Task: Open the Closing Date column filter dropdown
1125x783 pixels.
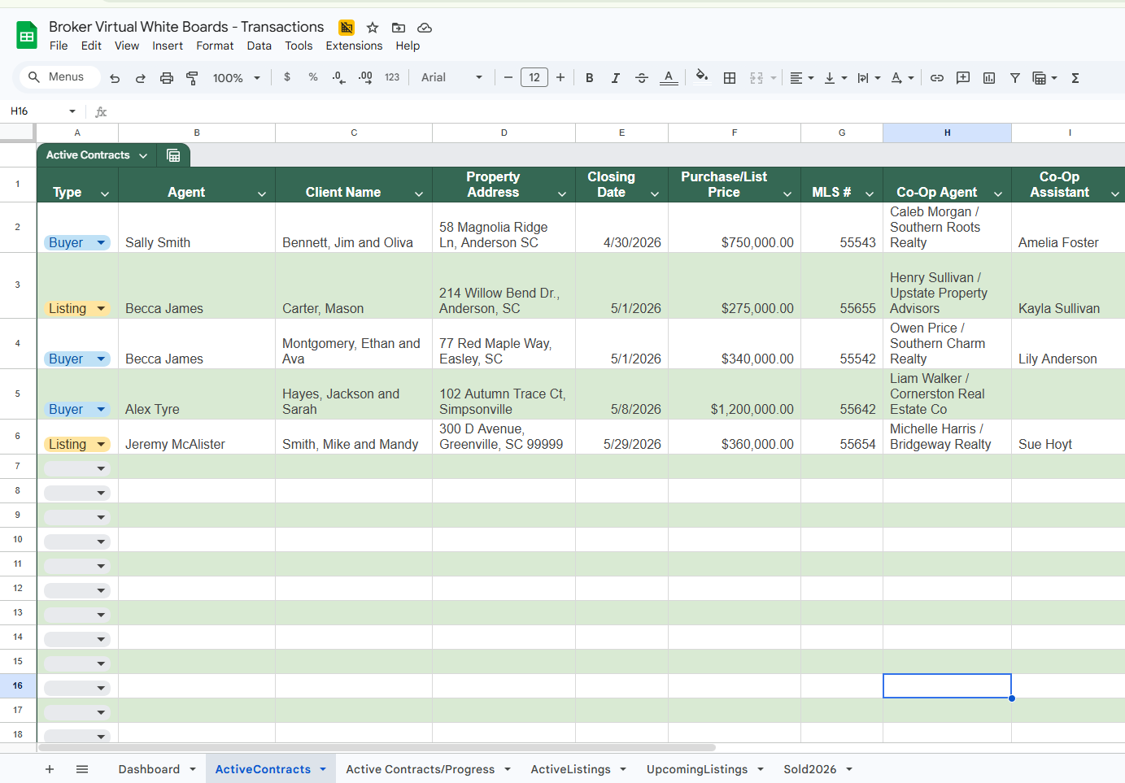Action: pyautogui.click(x=655, y=194)
